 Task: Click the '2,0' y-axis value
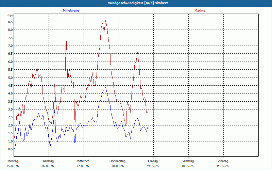tap(11, 125)
